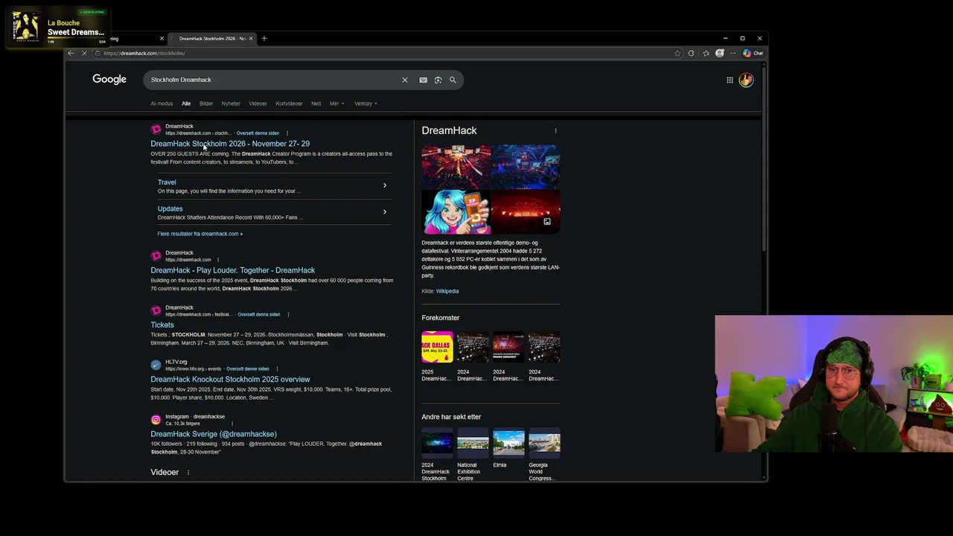Stop the page from loading
Viewport: 953px width, 536px height.
84,53
